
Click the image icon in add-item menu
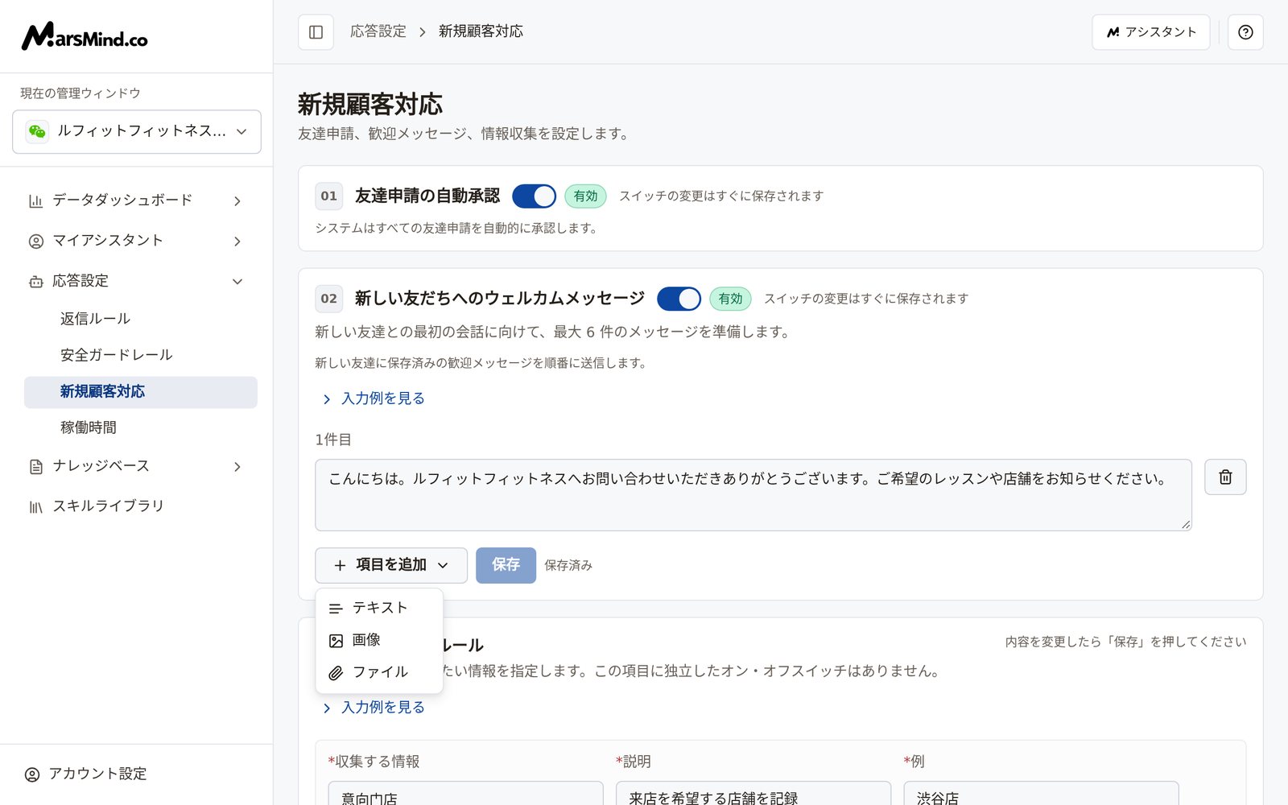336,641
